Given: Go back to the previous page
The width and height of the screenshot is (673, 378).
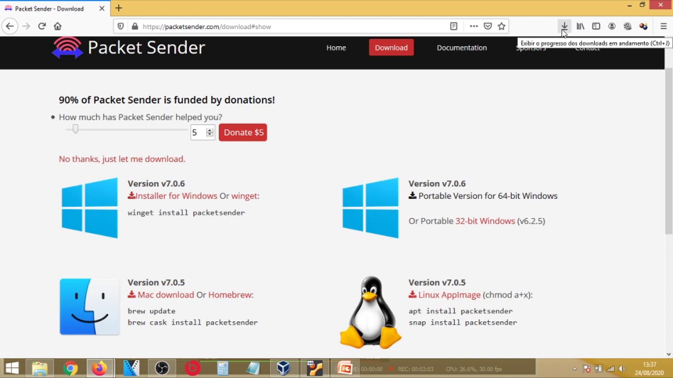Looking at the screenshot, I should 9,26.
